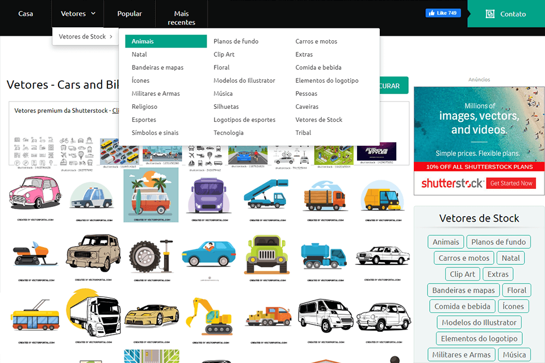Viewport: 545px width, 363px height.
Task: Open the Casa menu item
Action: click(26, 14)
